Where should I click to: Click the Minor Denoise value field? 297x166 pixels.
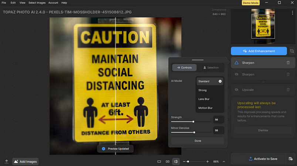[219, 130]
